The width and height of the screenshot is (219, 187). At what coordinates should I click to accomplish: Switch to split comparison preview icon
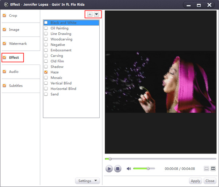click(x=213, y=168)
